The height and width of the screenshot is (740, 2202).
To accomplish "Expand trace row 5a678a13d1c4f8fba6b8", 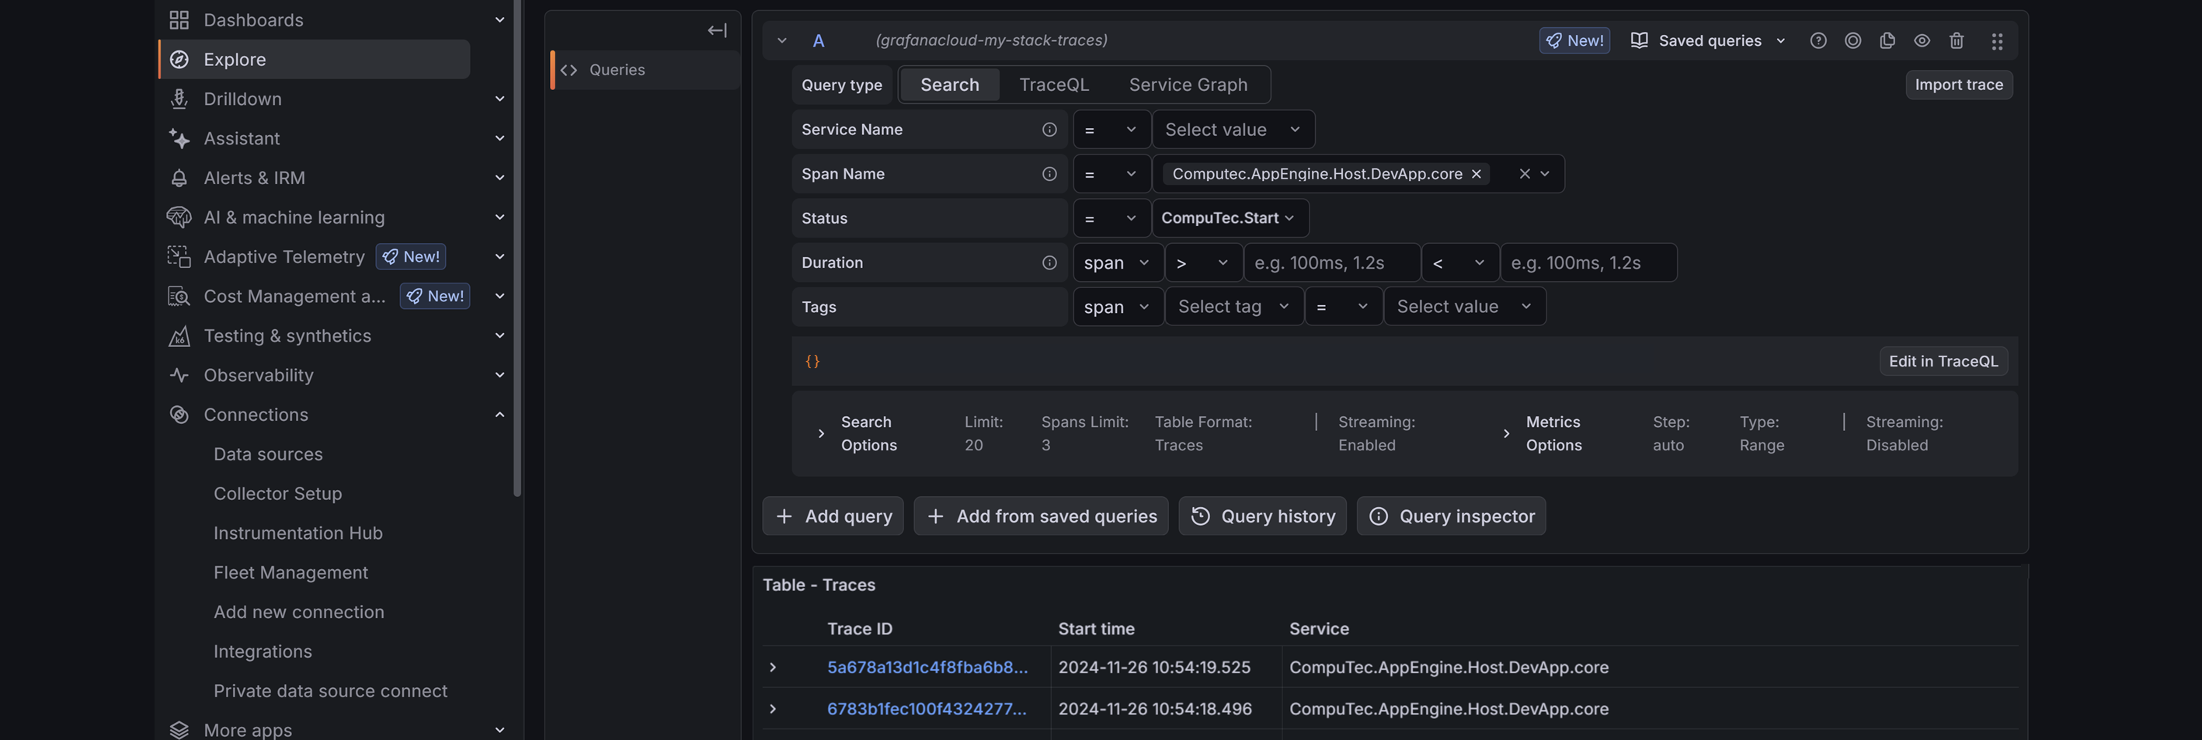I will click(x=773, y=666).
